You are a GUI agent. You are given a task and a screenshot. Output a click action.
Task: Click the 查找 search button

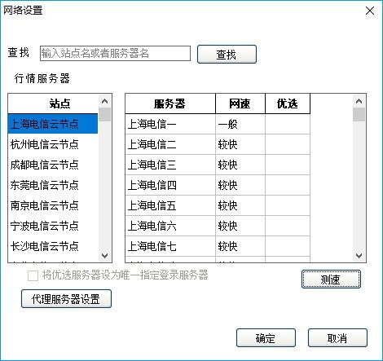click(227, 55)
